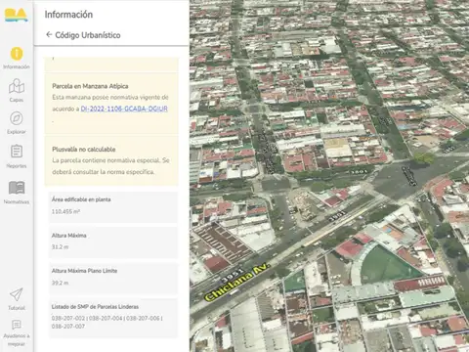Select the parcel code 038-207-007
Screen dimensions: 469x352
coord(68,327)
